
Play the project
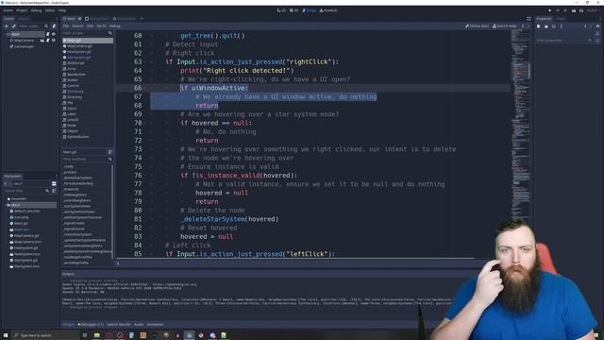(x=549, y=10)
